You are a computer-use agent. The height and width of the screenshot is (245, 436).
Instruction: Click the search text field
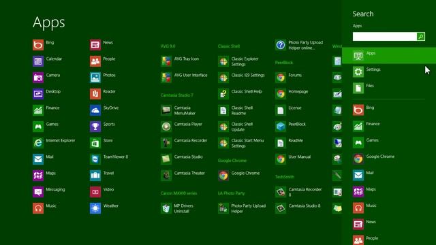[x=384, y=36]
